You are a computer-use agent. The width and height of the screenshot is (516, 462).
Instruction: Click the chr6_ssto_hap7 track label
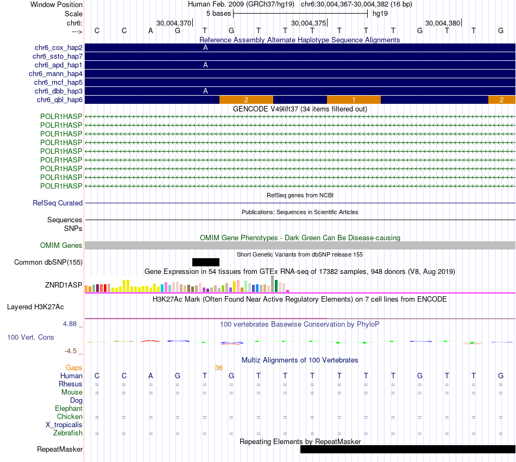pos(58,57)
